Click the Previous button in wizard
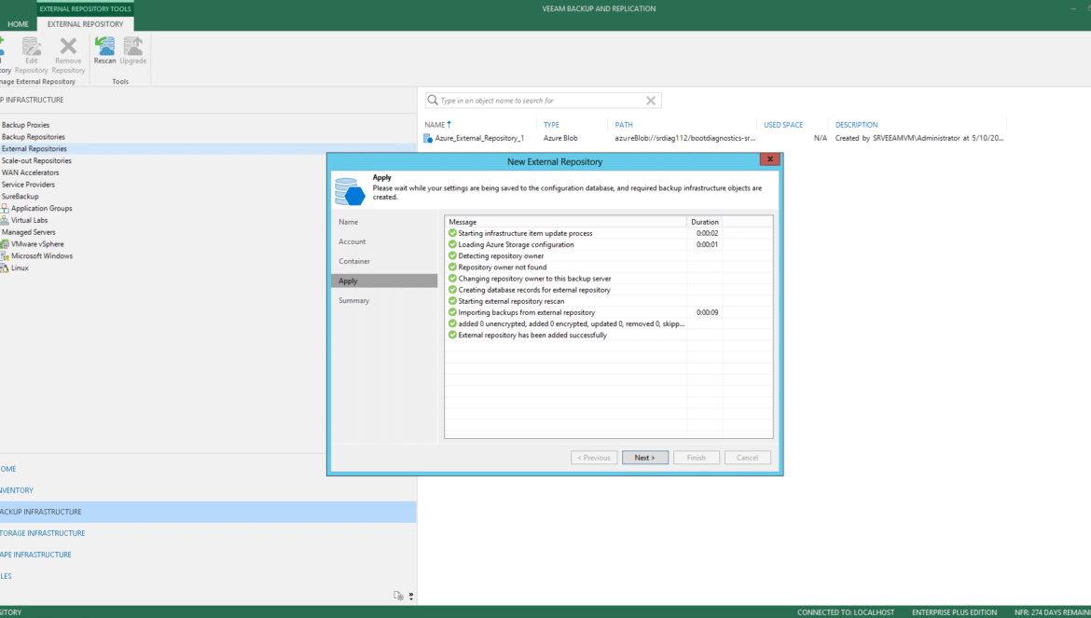 (x=594, y=458)
